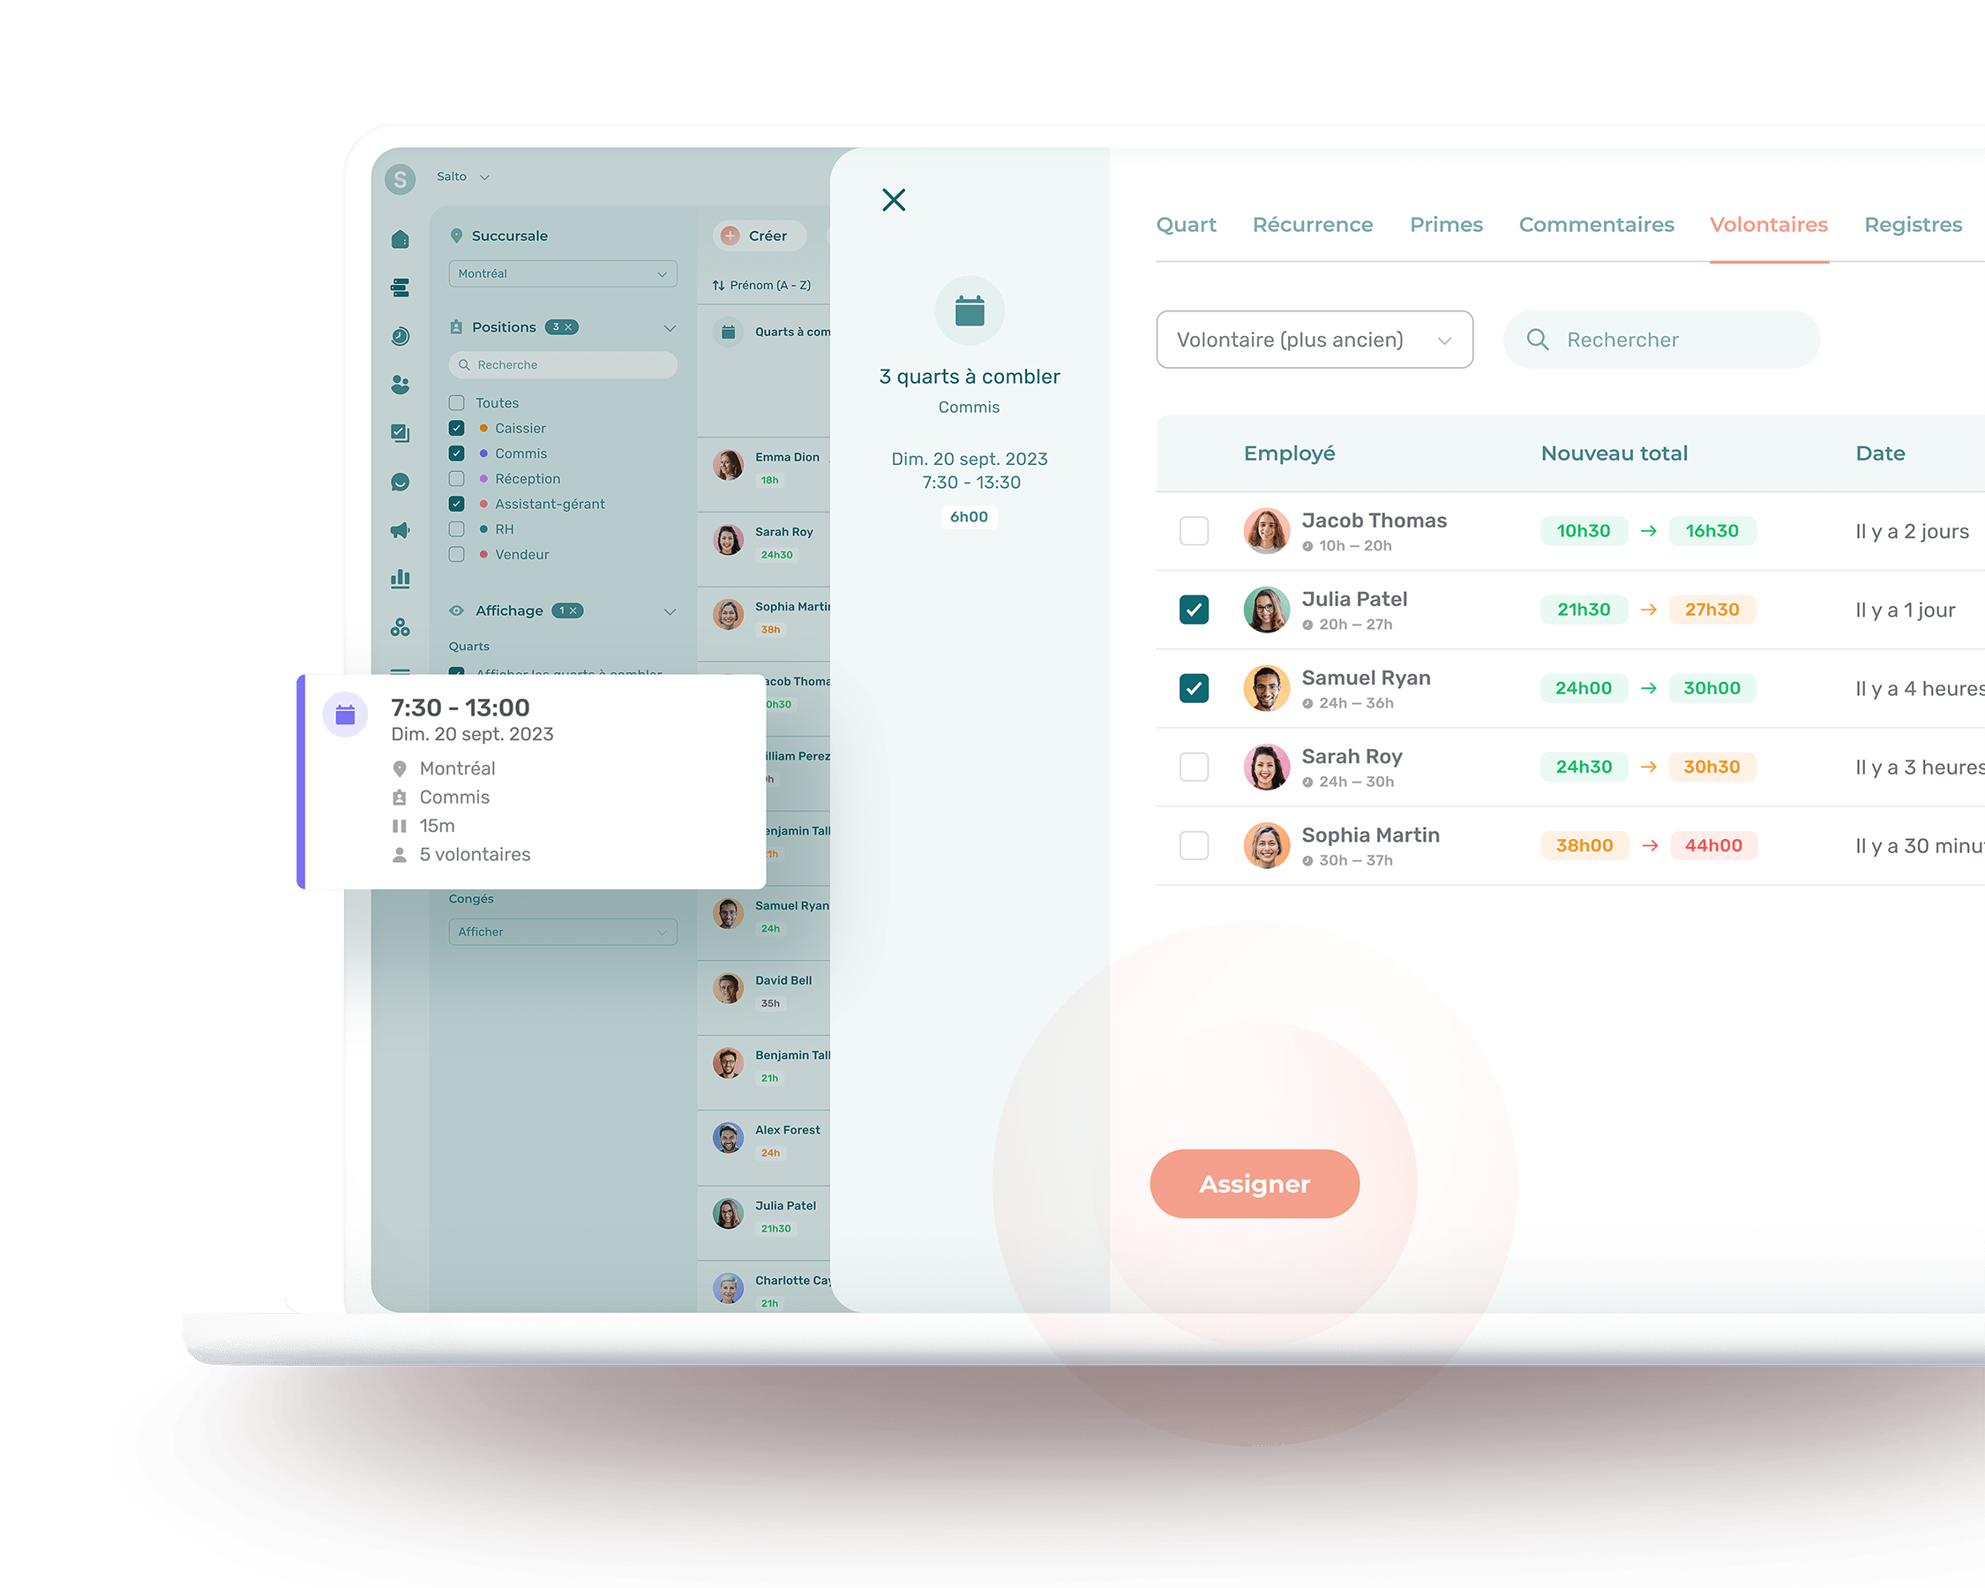Image resolution: width=1985 pixels, height=1588 pixels.
Task: Switch to the Récurrence tab
Action: (1313, 225)
